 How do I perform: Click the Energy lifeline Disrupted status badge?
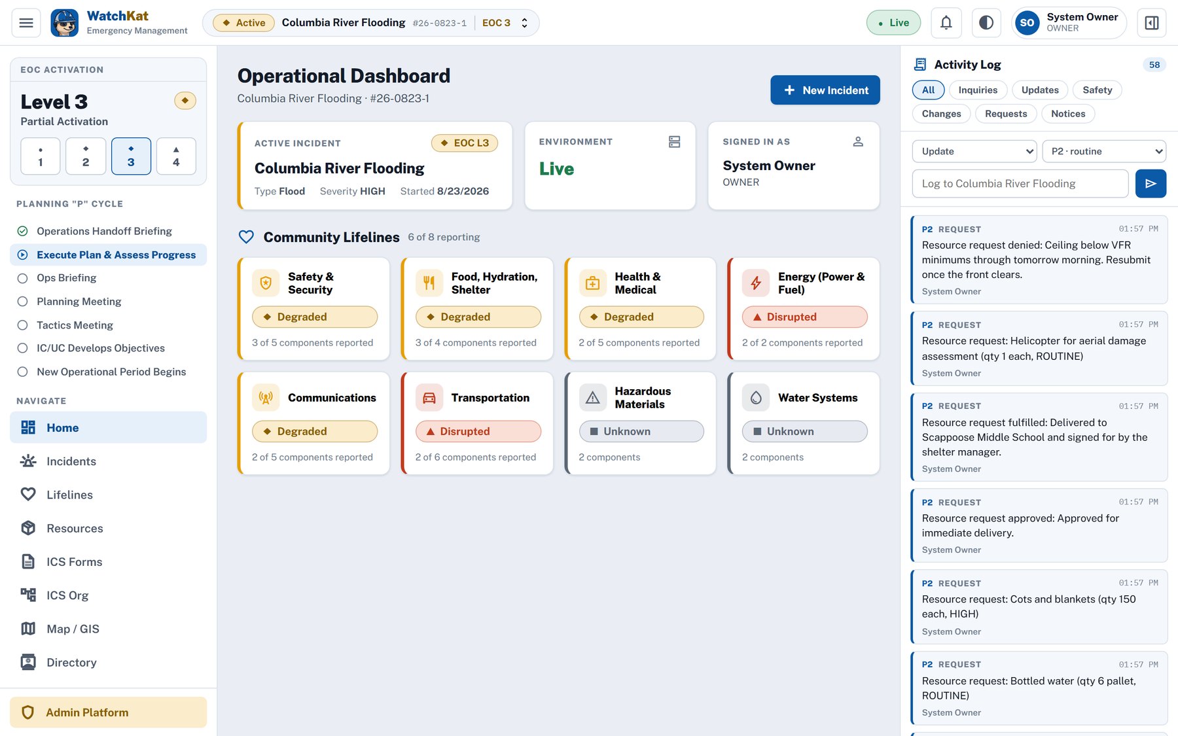pos(804,317)
